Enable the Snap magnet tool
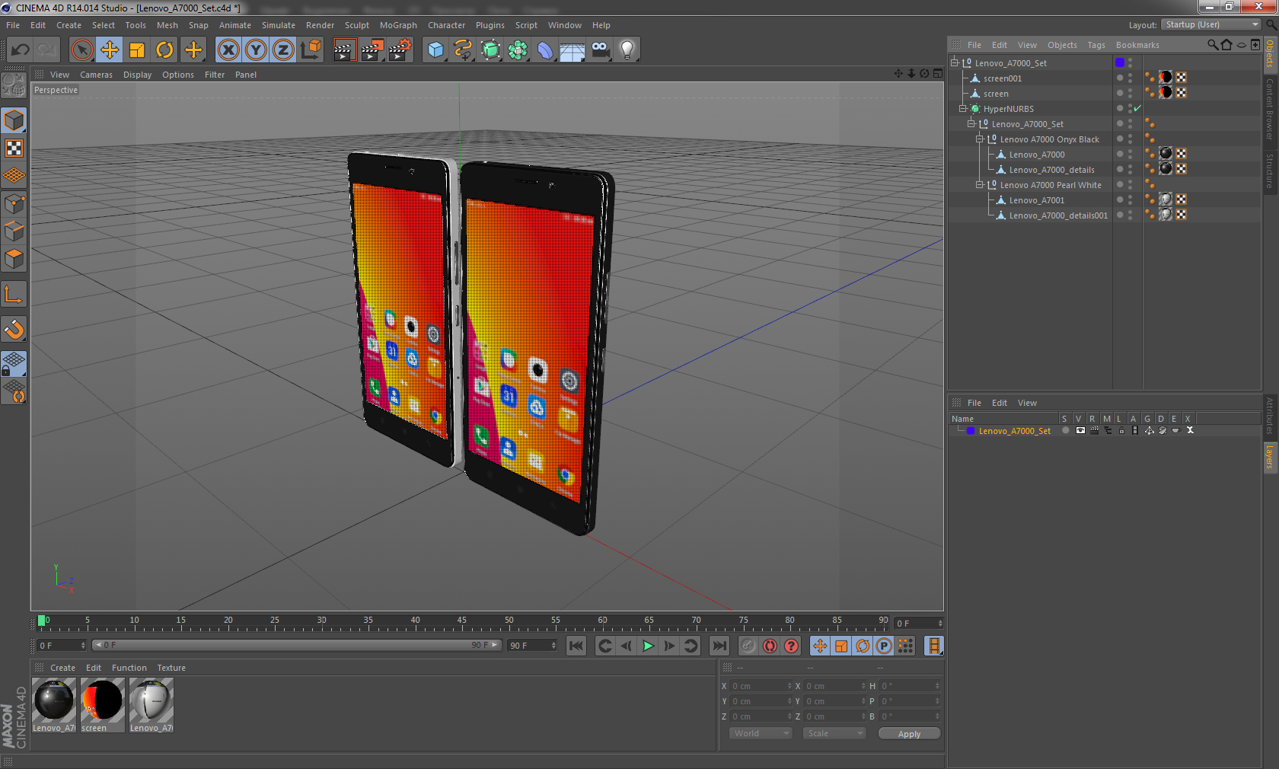The height and width of the screenshot is (769, 1279). [14, 329]
